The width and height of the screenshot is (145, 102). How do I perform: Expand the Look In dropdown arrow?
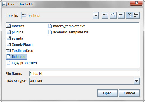(x=96, y=15)
